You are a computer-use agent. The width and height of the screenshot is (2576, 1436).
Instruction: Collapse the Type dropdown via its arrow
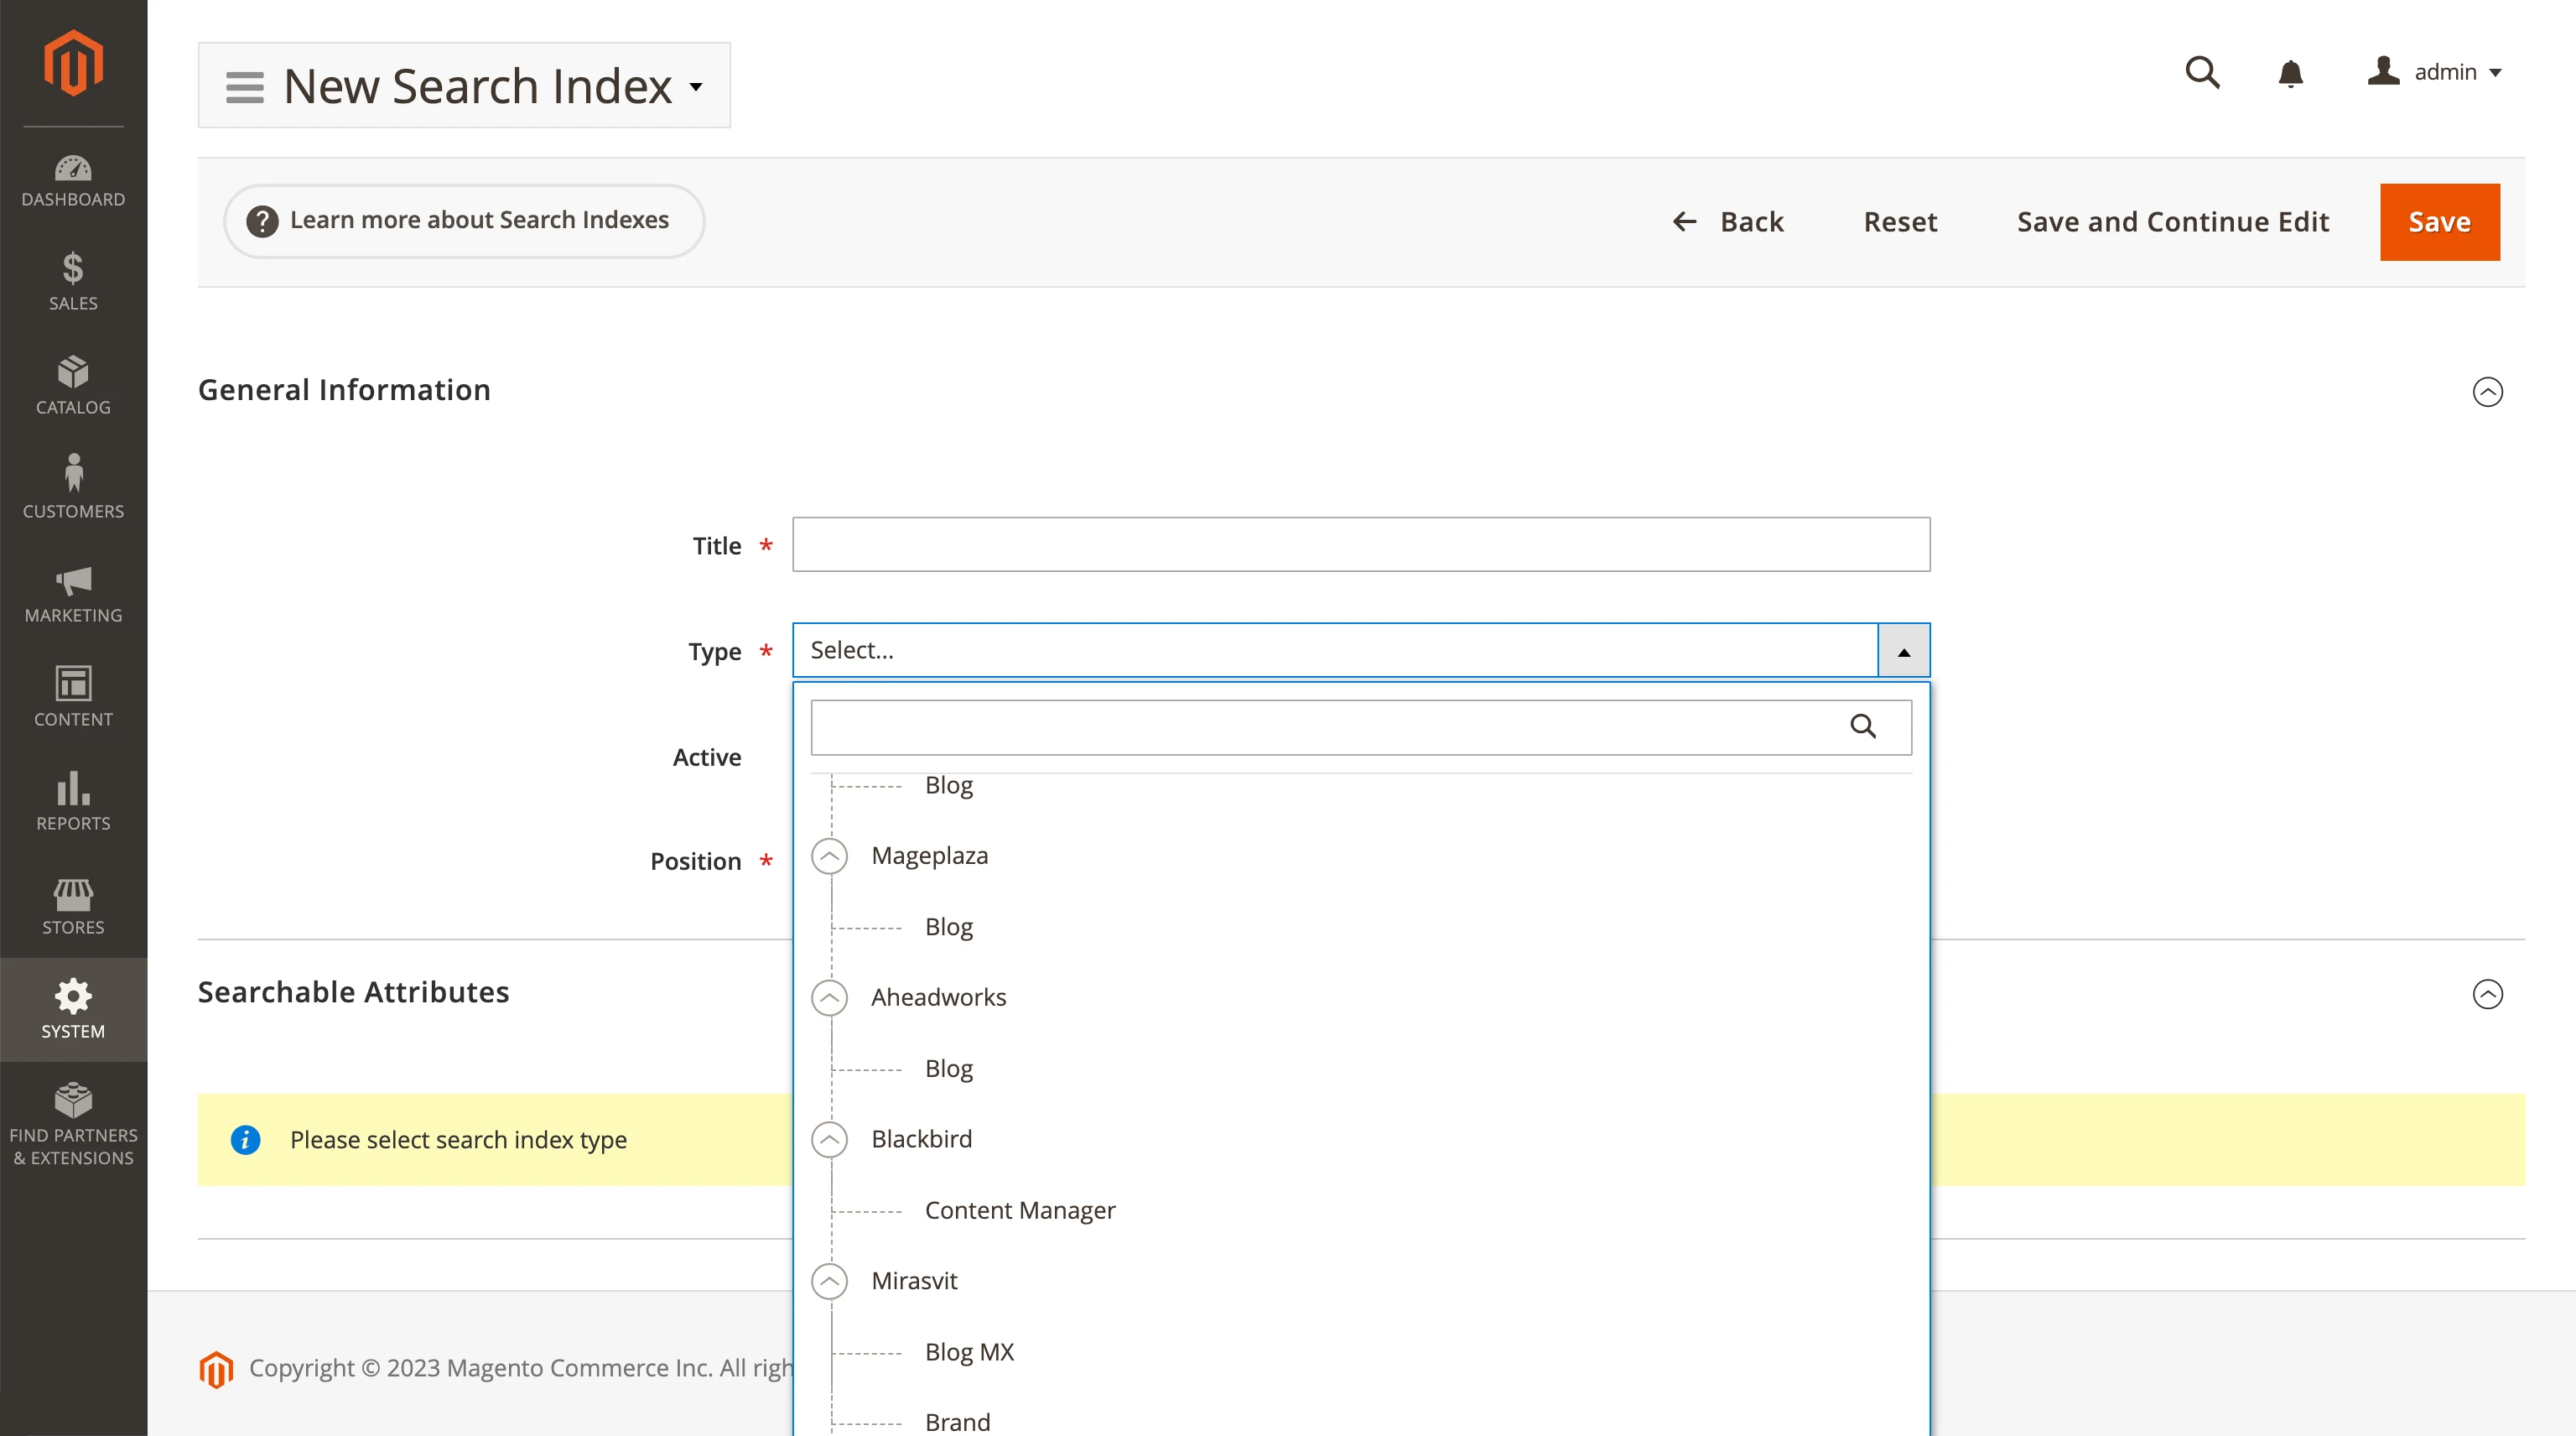click(x=1904, y=650)
